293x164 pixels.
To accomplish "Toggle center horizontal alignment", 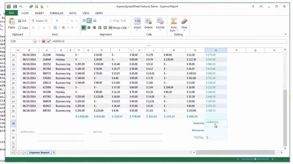I will tap(89, 28).
